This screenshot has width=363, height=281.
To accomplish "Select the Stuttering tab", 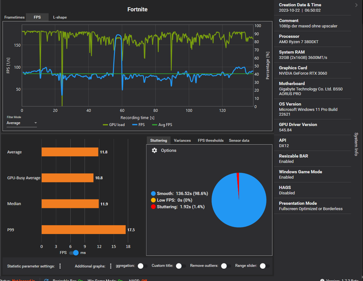I will [x=158, y=140].
